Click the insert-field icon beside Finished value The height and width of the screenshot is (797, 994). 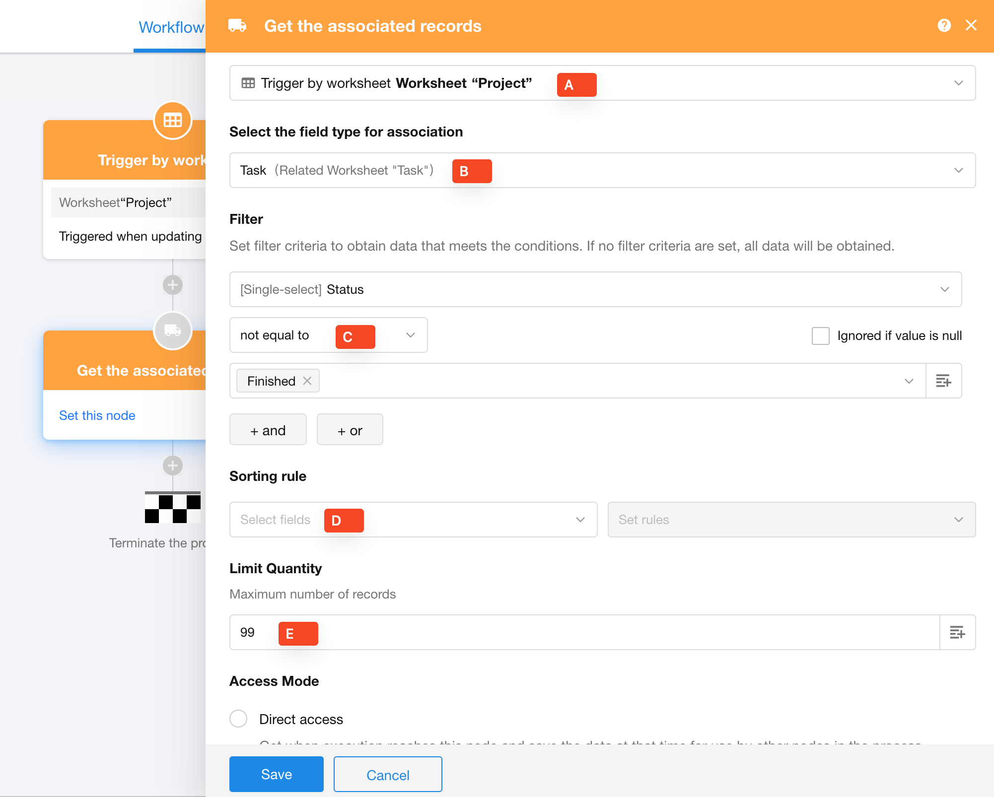click(x=943, y=381)
